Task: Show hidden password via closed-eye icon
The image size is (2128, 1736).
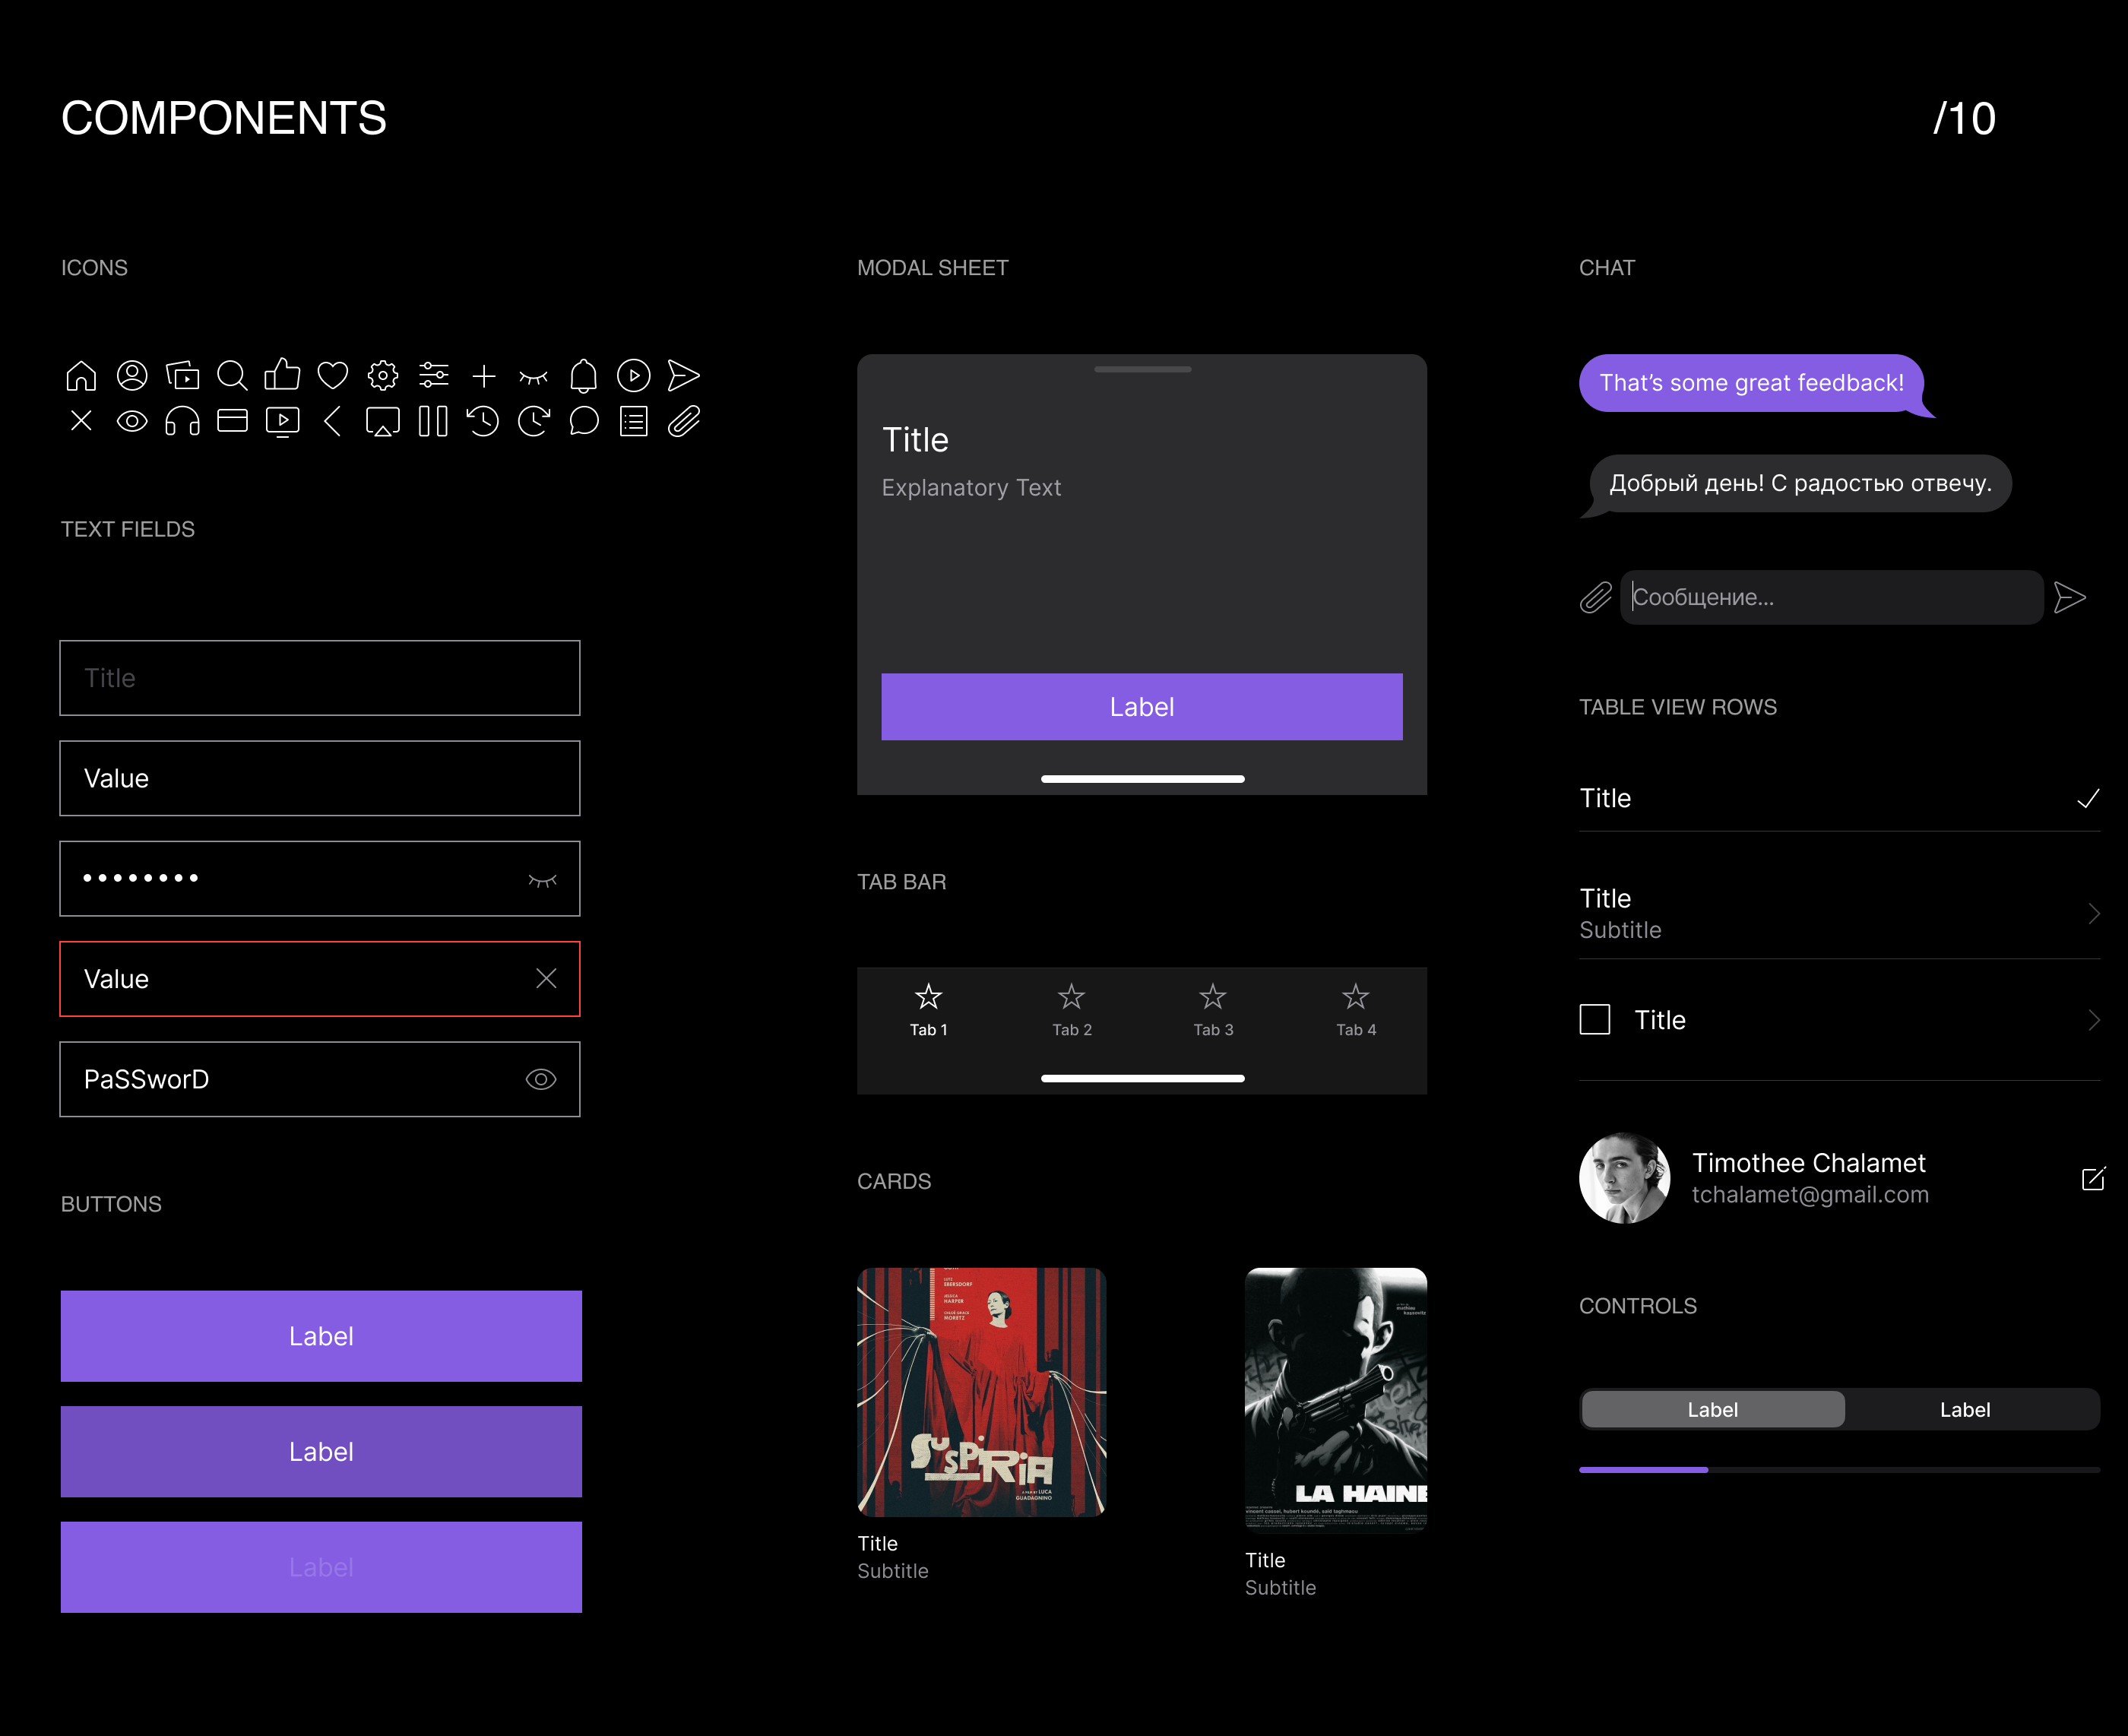Action: tap(542, 880)
